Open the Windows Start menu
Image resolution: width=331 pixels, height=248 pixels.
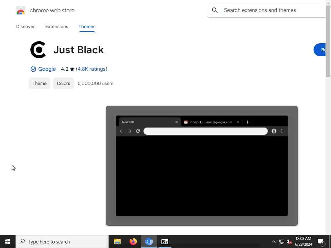coord(8,242)
